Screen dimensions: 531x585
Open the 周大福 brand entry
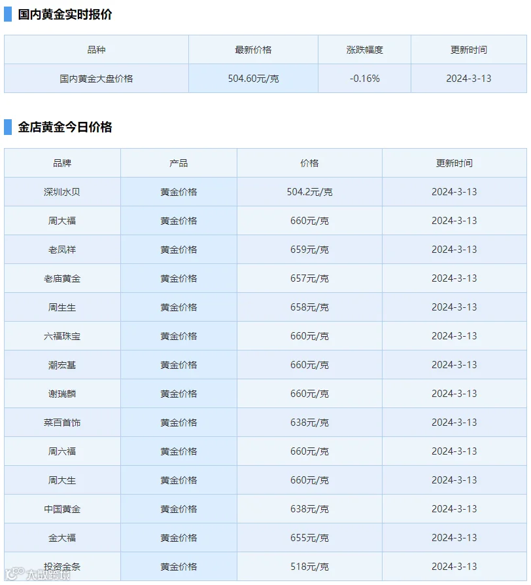(62, 221)
